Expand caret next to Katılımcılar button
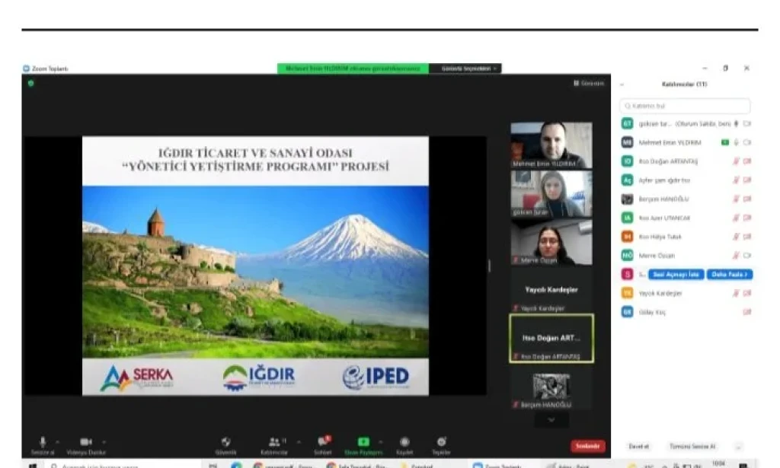The height and width of the screenshot is (468, 780). point(299,441)
